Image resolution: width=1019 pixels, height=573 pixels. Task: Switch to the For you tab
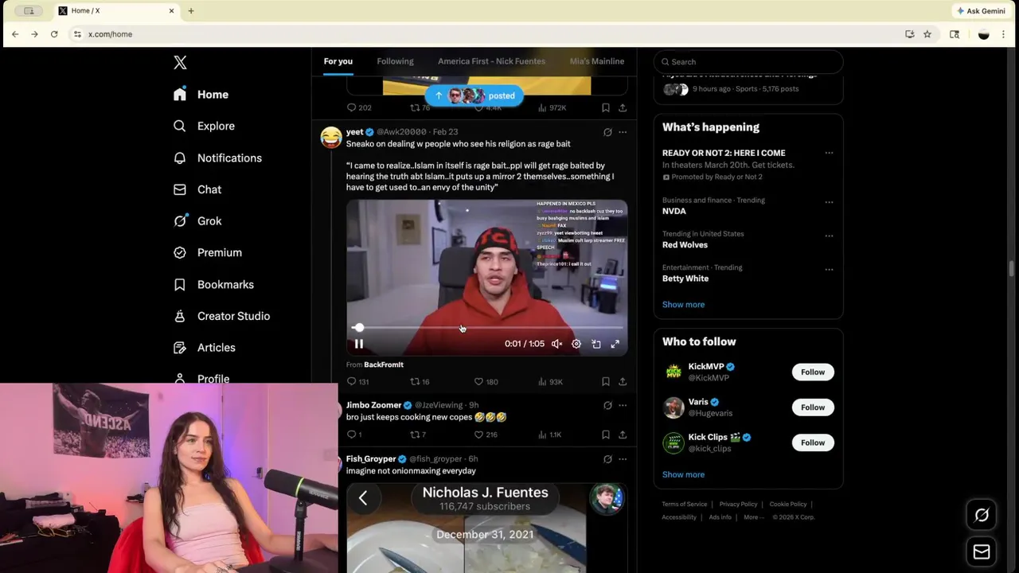pos(338,61)
